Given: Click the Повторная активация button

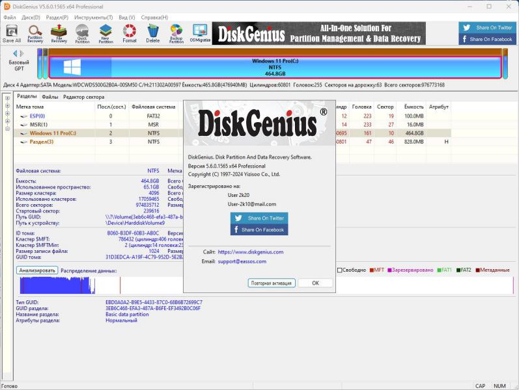Looking at the screenshot, I should (x=272, y=283).
